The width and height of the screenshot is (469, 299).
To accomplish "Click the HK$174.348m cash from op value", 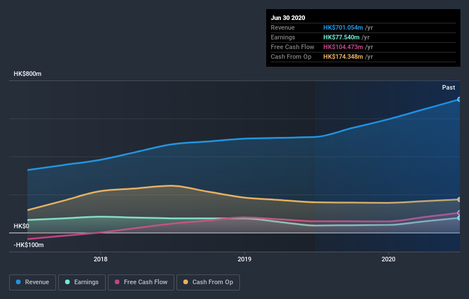I will [x=343, y=56].
